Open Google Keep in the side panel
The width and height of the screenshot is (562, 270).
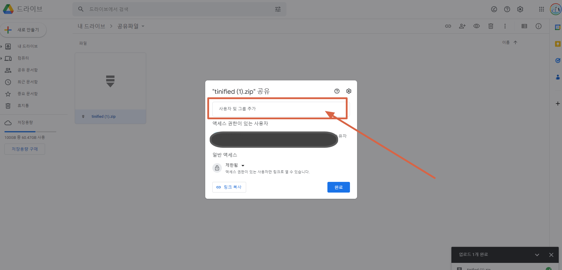pos(558,44)
